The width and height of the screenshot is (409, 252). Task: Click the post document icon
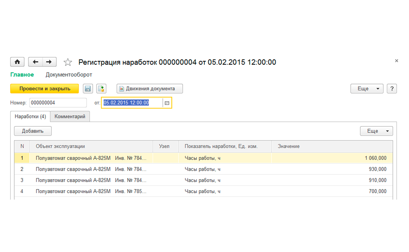[101, 89]
